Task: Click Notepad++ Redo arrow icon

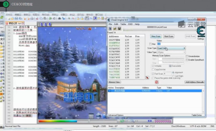Action: (54, 19)
